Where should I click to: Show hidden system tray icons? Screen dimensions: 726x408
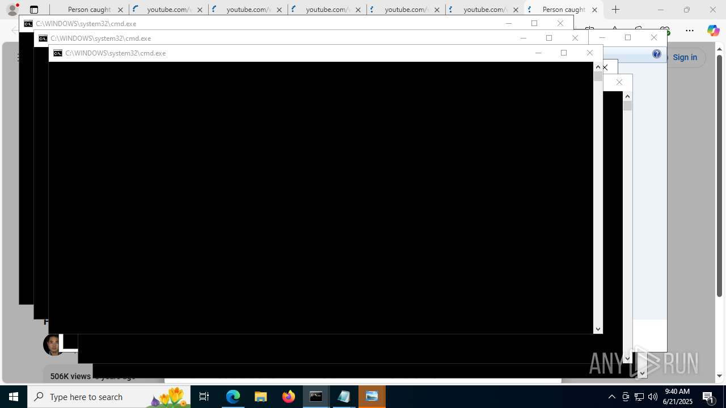pos(611,397)
